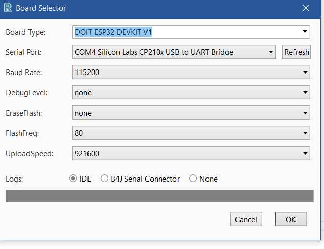Click the Board Selector title bar text
324x249 pixels.
pos(41,8)
